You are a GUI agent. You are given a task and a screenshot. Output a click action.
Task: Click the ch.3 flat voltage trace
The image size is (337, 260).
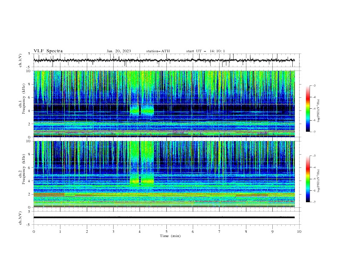(164, 218)
